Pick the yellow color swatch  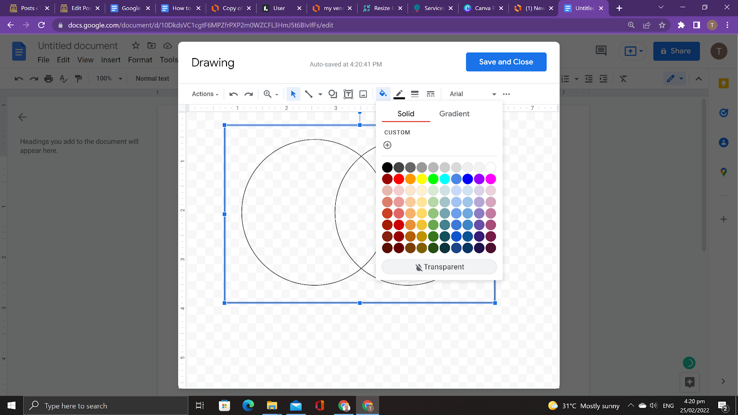click(x=422, y=179)
